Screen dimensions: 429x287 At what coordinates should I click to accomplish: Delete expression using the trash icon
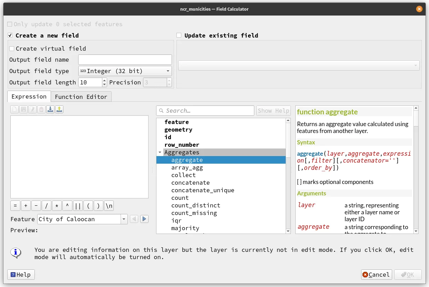point(42,109)
